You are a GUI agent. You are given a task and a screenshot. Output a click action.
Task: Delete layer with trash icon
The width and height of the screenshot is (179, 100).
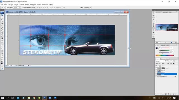(176, 94)
